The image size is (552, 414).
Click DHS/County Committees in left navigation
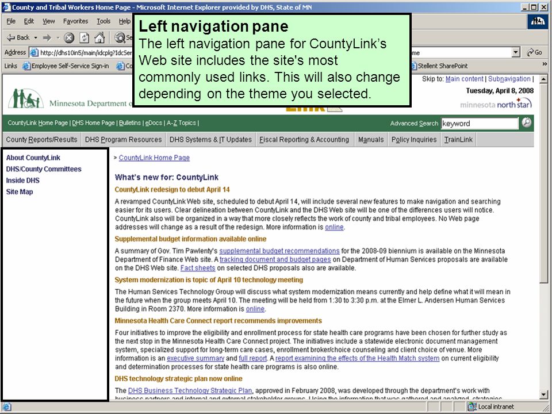[44, 169]
